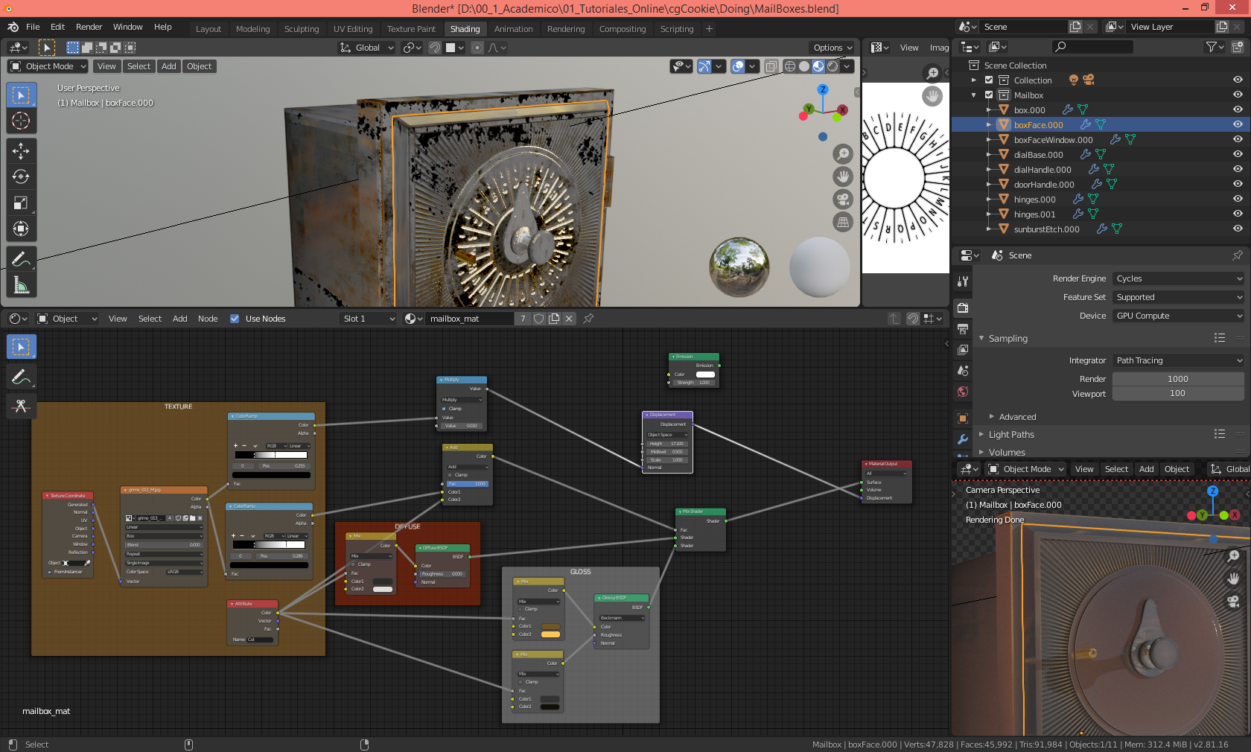Uncheck the Use Nodes checkbox
This screenshot has width=1251, height=752.
(235, 319)
